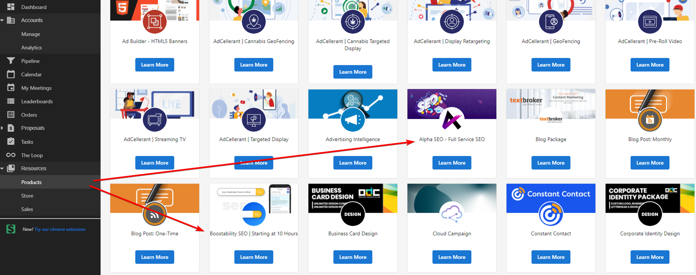This screenshot has width=696, height=275.
Task: Click the Pipeline funnel icon
Action: [11, 61]
